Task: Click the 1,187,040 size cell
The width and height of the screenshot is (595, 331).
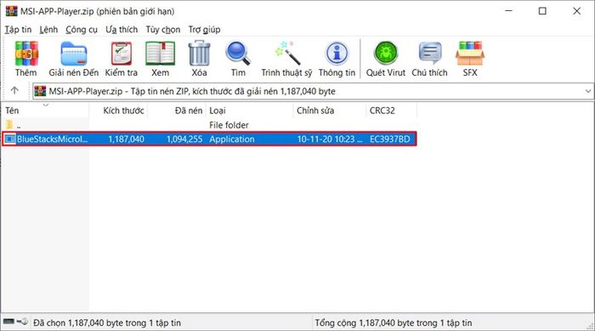Action: click(126, 139)
